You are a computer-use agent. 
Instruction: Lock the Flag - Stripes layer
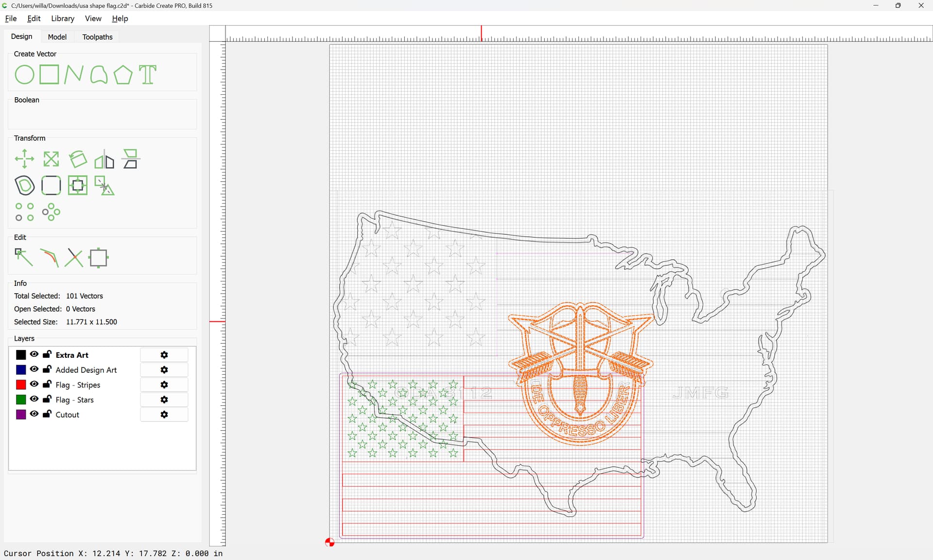coord(47,384)
